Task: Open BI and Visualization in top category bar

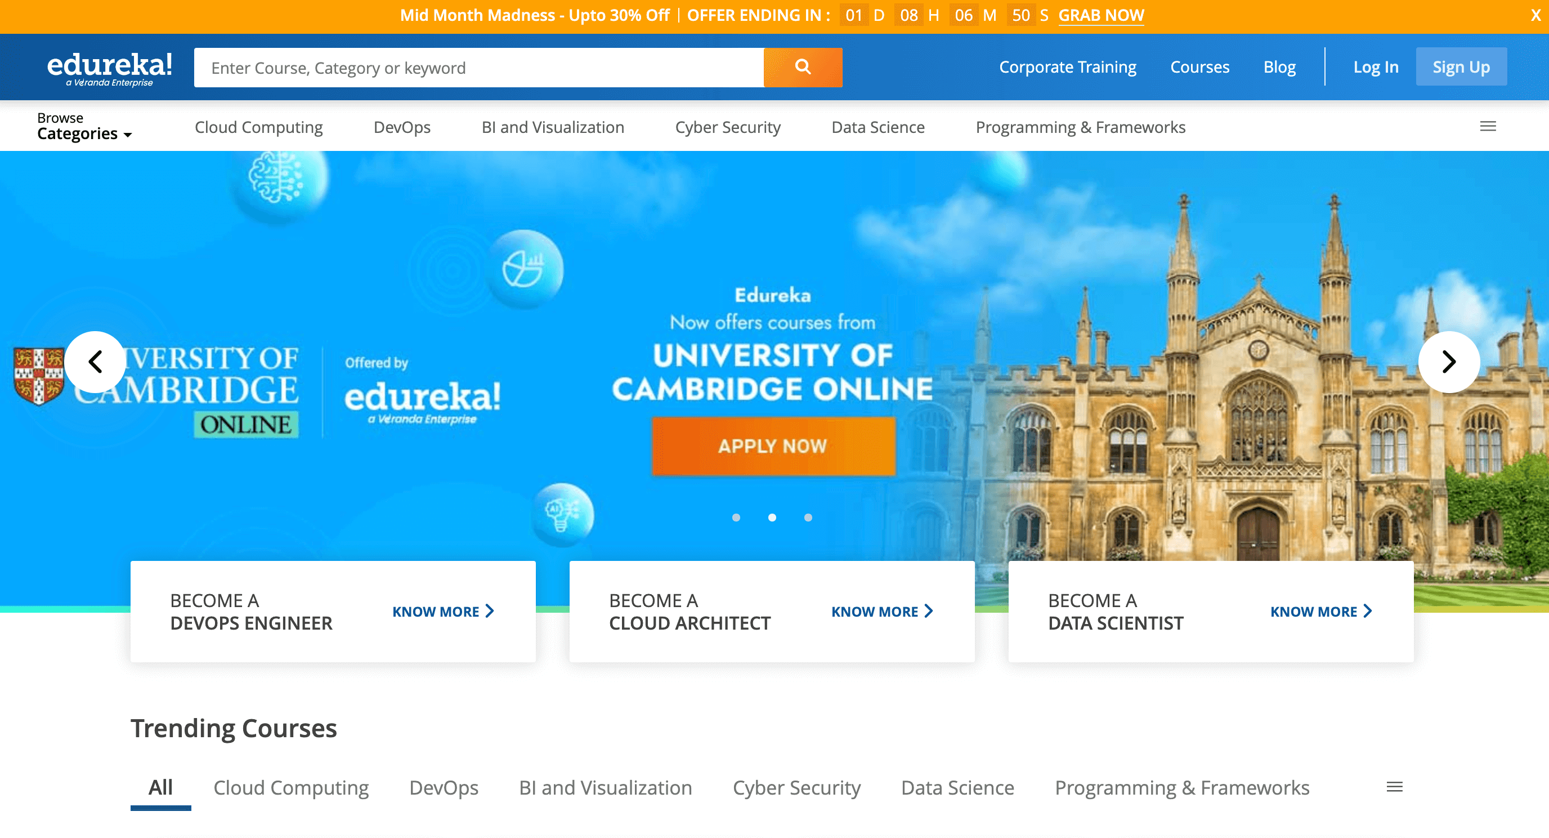Action: pyautogui.click(x=553, y=127)
